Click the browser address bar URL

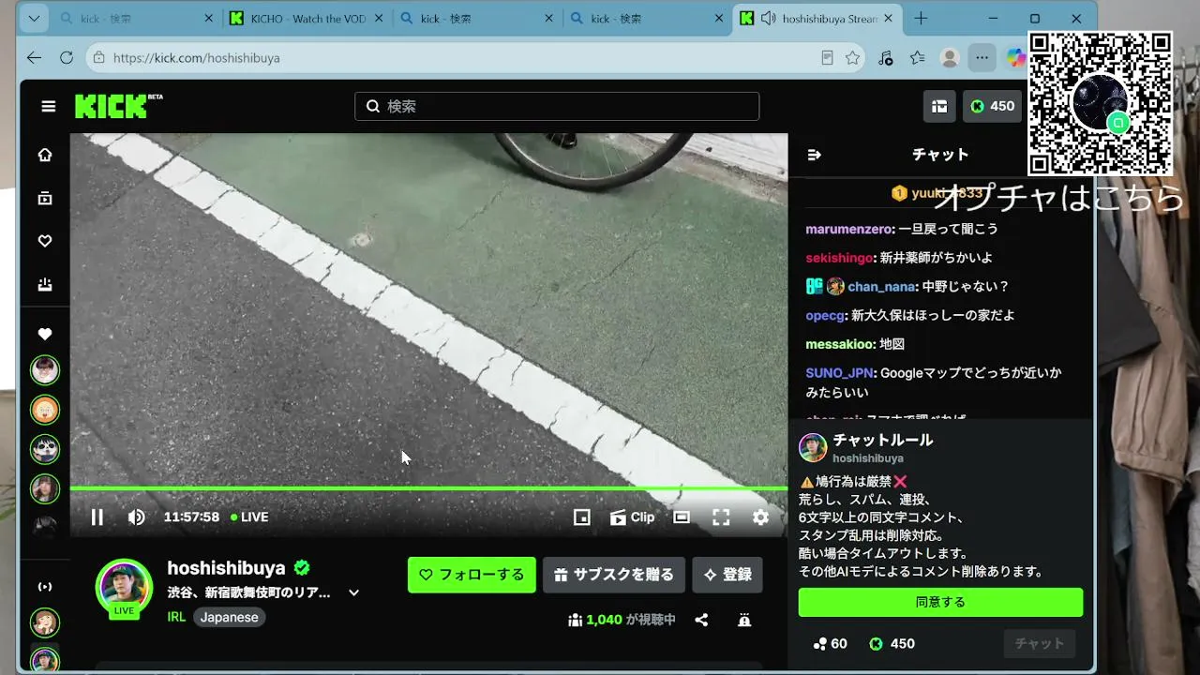point(197,58)
